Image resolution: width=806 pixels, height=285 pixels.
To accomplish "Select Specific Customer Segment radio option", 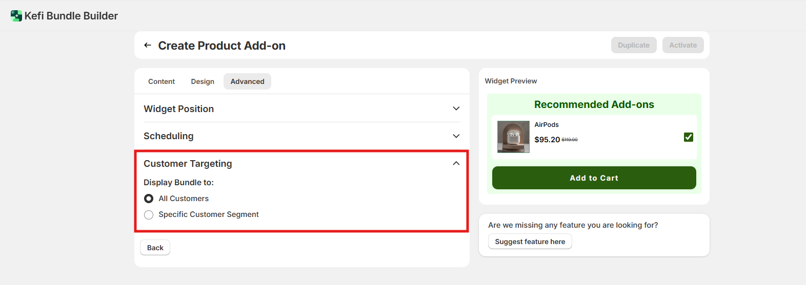I will [149, 215].
